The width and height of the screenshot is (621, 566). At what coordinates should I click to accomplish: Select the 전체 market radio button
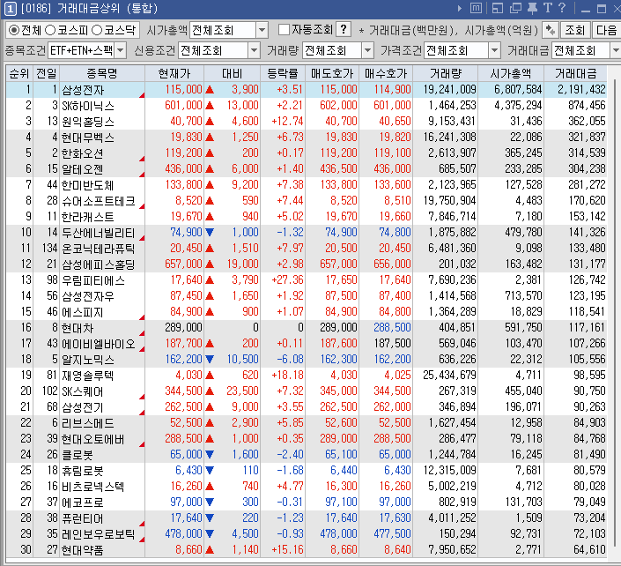(14, 30)
